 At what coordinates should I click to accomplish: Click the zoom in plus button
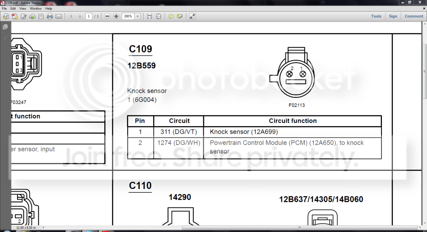coord(116,16)
